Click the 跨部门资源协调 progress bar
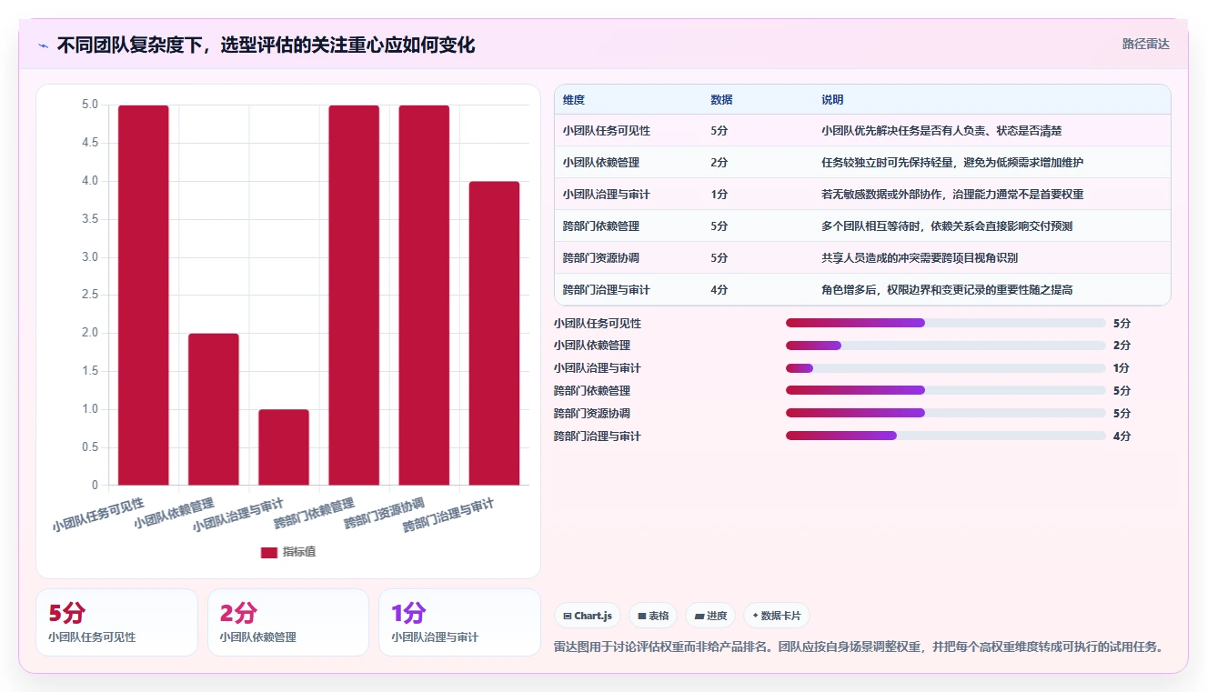 [946, 413]
